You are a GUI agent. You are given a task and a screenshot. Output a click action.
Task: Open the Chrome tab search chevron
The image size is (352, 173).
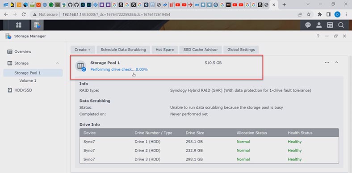pyautogui.click(x=308, y=4)
